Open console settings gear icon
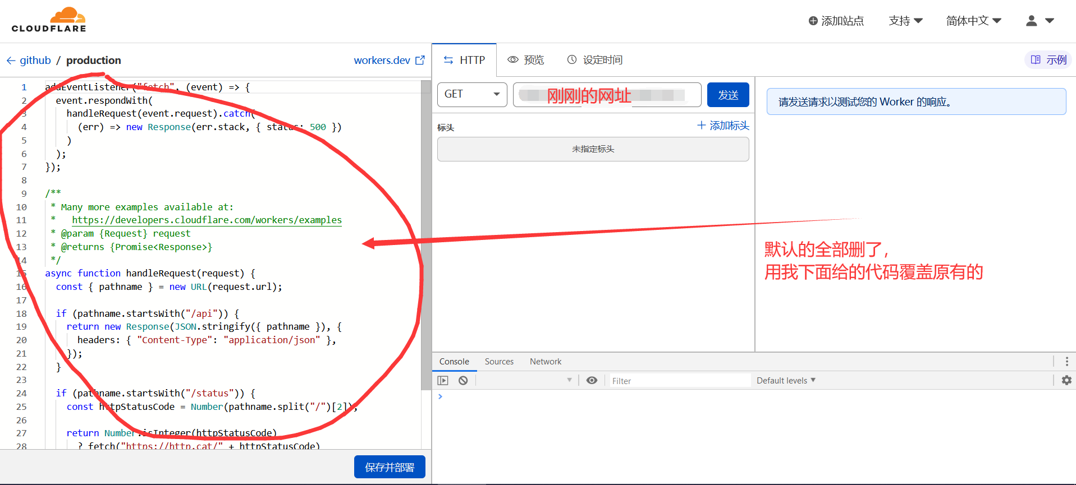Viewport: 1076px width, 485px height. pyautogui.click(x=1066, y=381)
